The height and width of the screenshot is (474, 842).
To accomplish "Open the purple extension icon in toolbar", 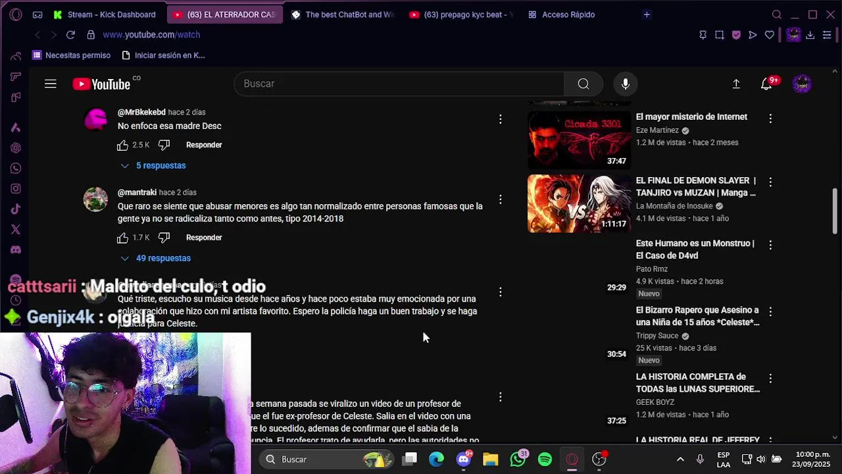I will [x=793, y=35].
